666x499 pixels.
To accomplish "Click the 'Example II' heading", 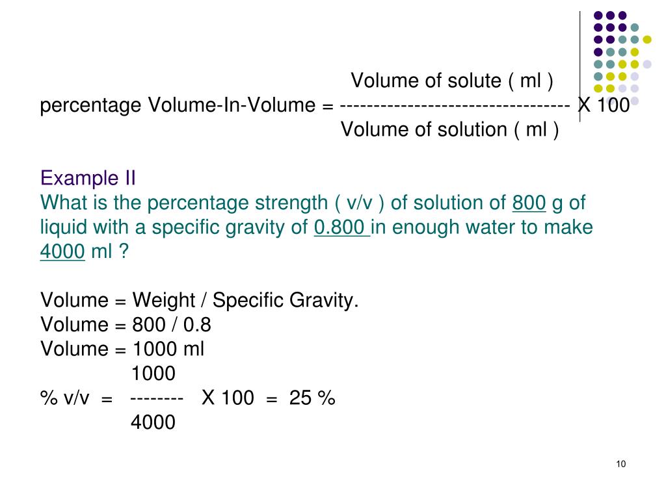I will click(88, 178).
